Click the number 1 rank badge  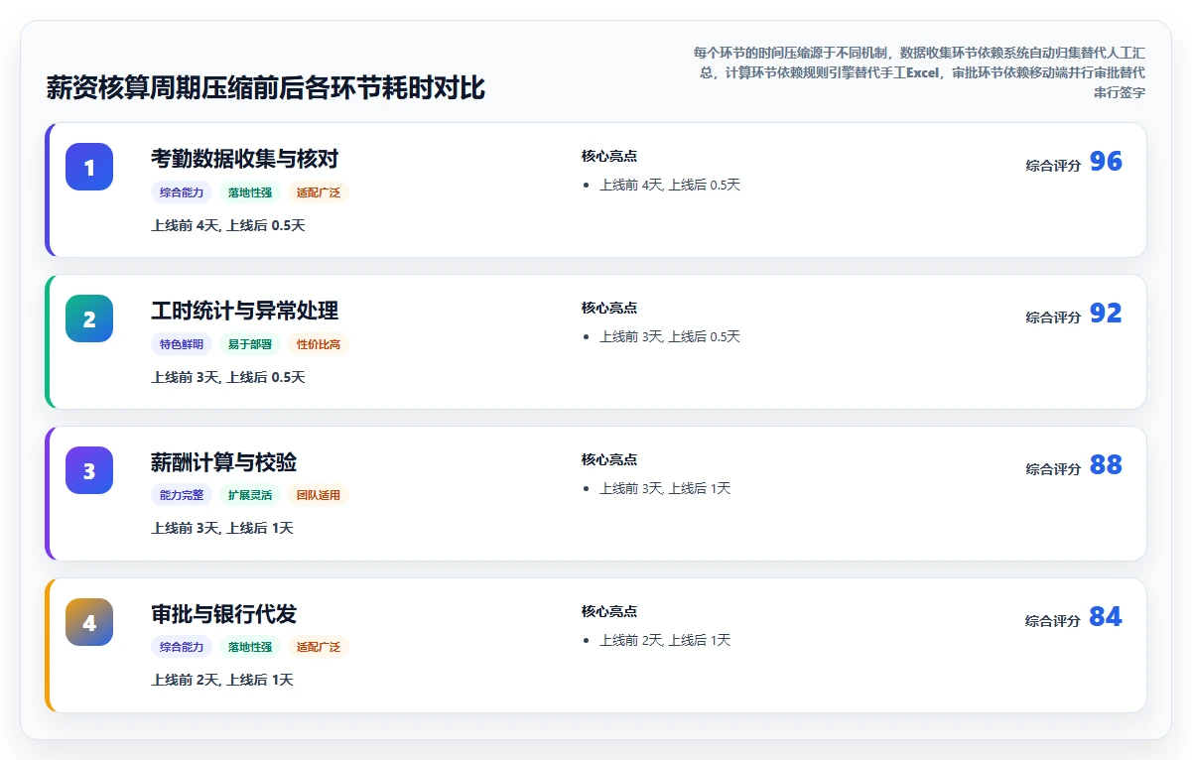(89, 167)
